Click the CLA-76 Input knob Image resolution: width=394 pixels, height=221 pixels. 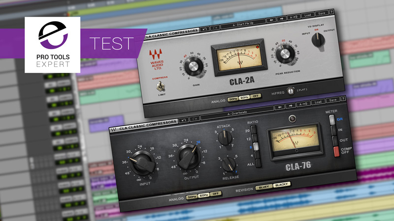coord(142,163)
